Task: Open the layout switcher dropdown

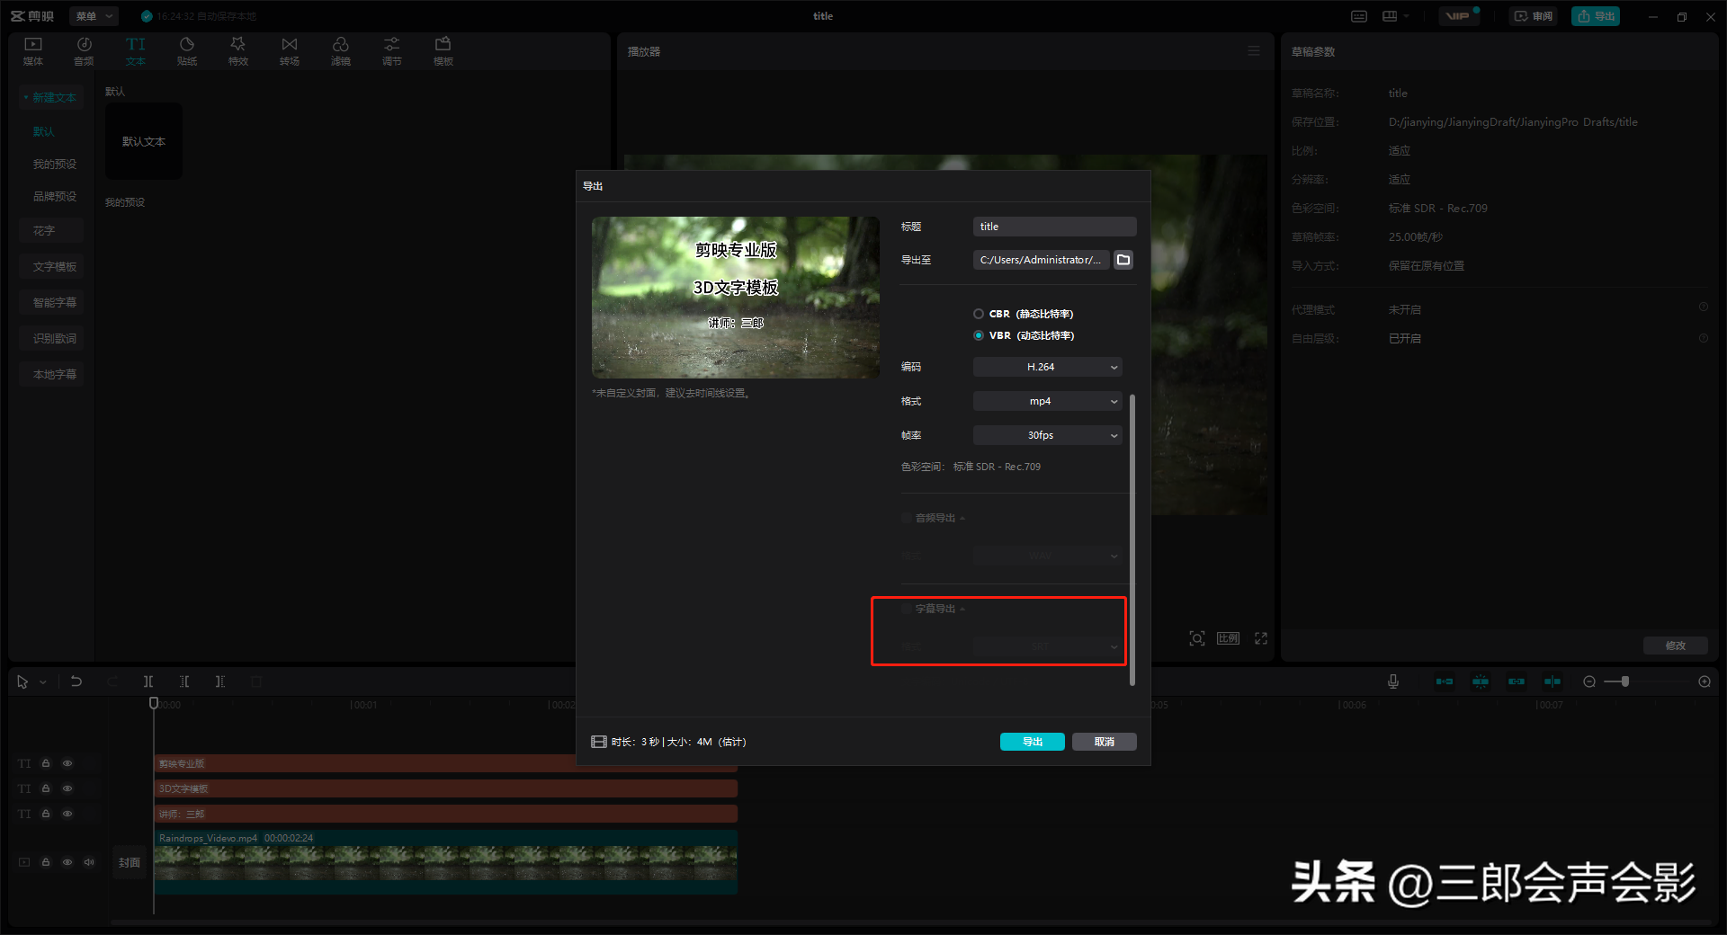Action: [x=1395, y=16]
